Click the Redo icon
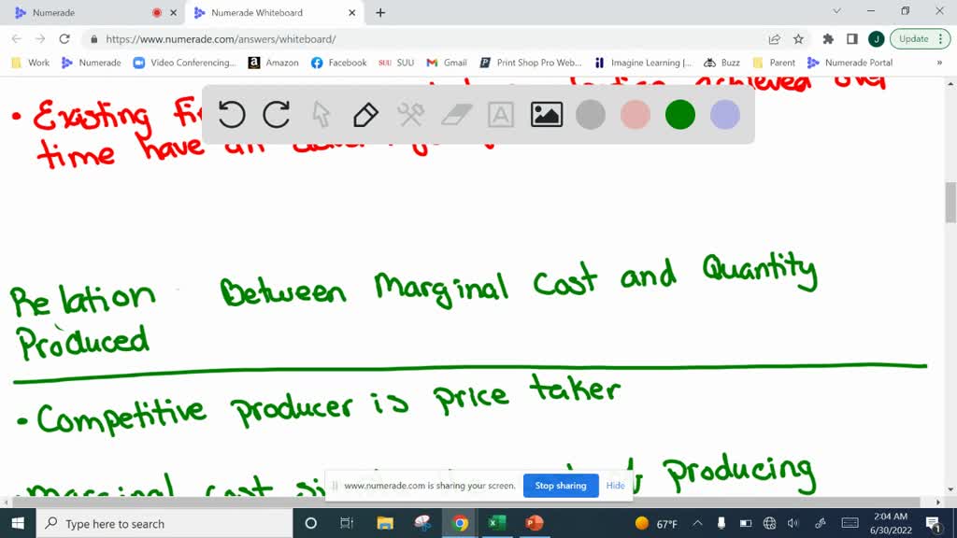The width and height of the screenshot is (957, 538). tap(278, 114)
